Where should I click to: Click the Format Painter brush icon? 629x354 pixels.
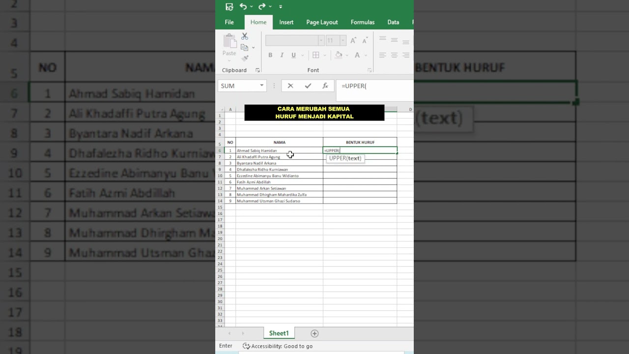(245, 58)
